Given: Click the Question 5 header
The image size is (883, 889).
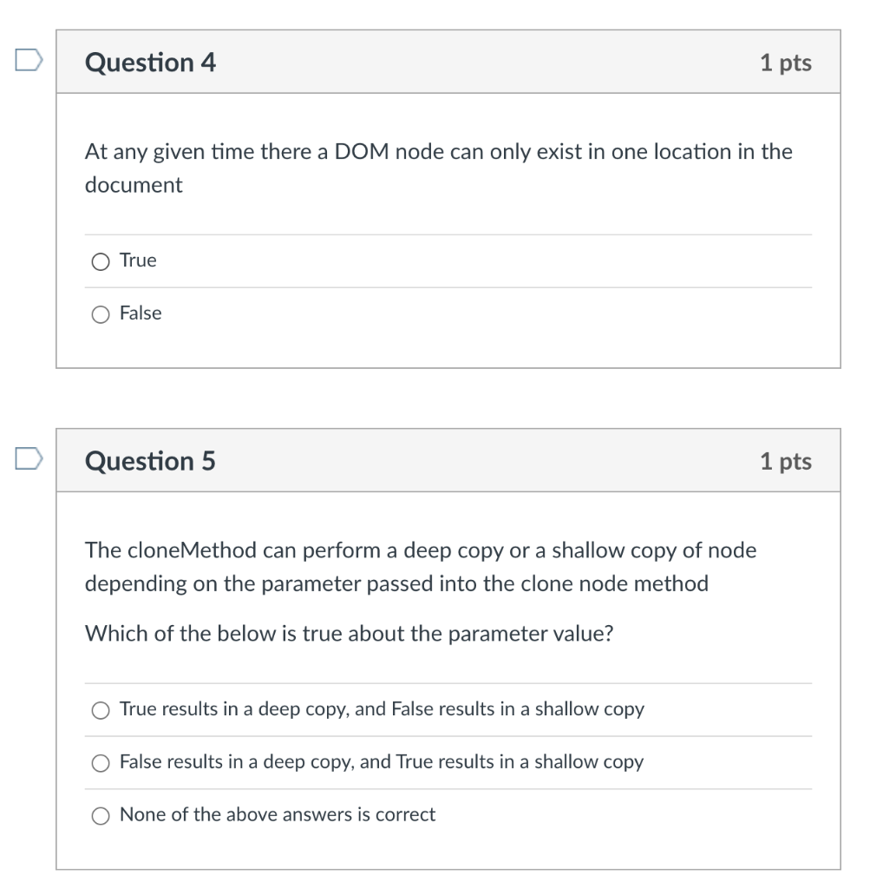Looking at the screenshot, I should coord(151,461).
